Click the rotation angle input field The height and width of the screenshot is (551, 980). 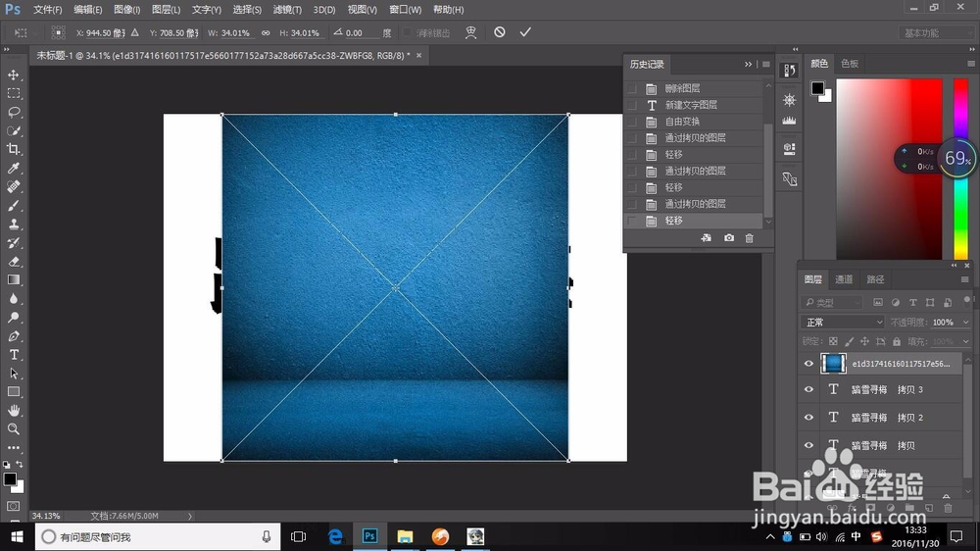coord(362,32)
